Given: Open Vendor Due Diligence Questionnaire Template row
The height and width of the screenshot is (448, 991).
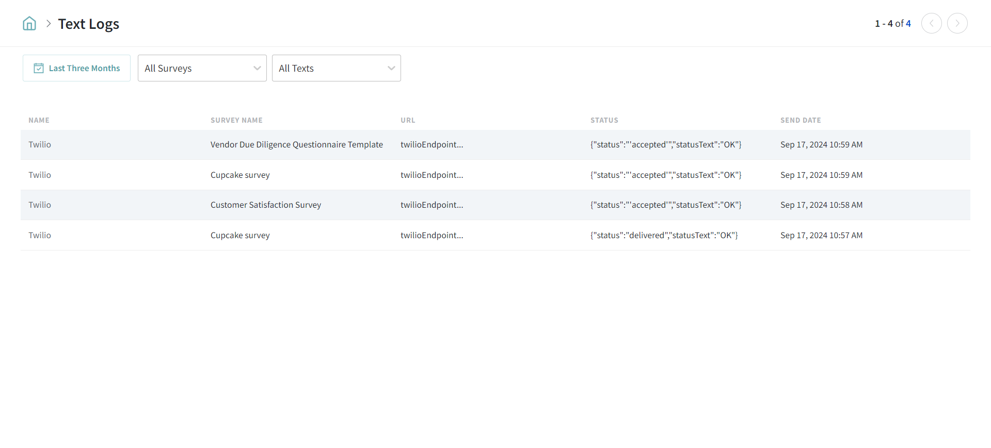Looking at the screenshot, I should 296,145.
